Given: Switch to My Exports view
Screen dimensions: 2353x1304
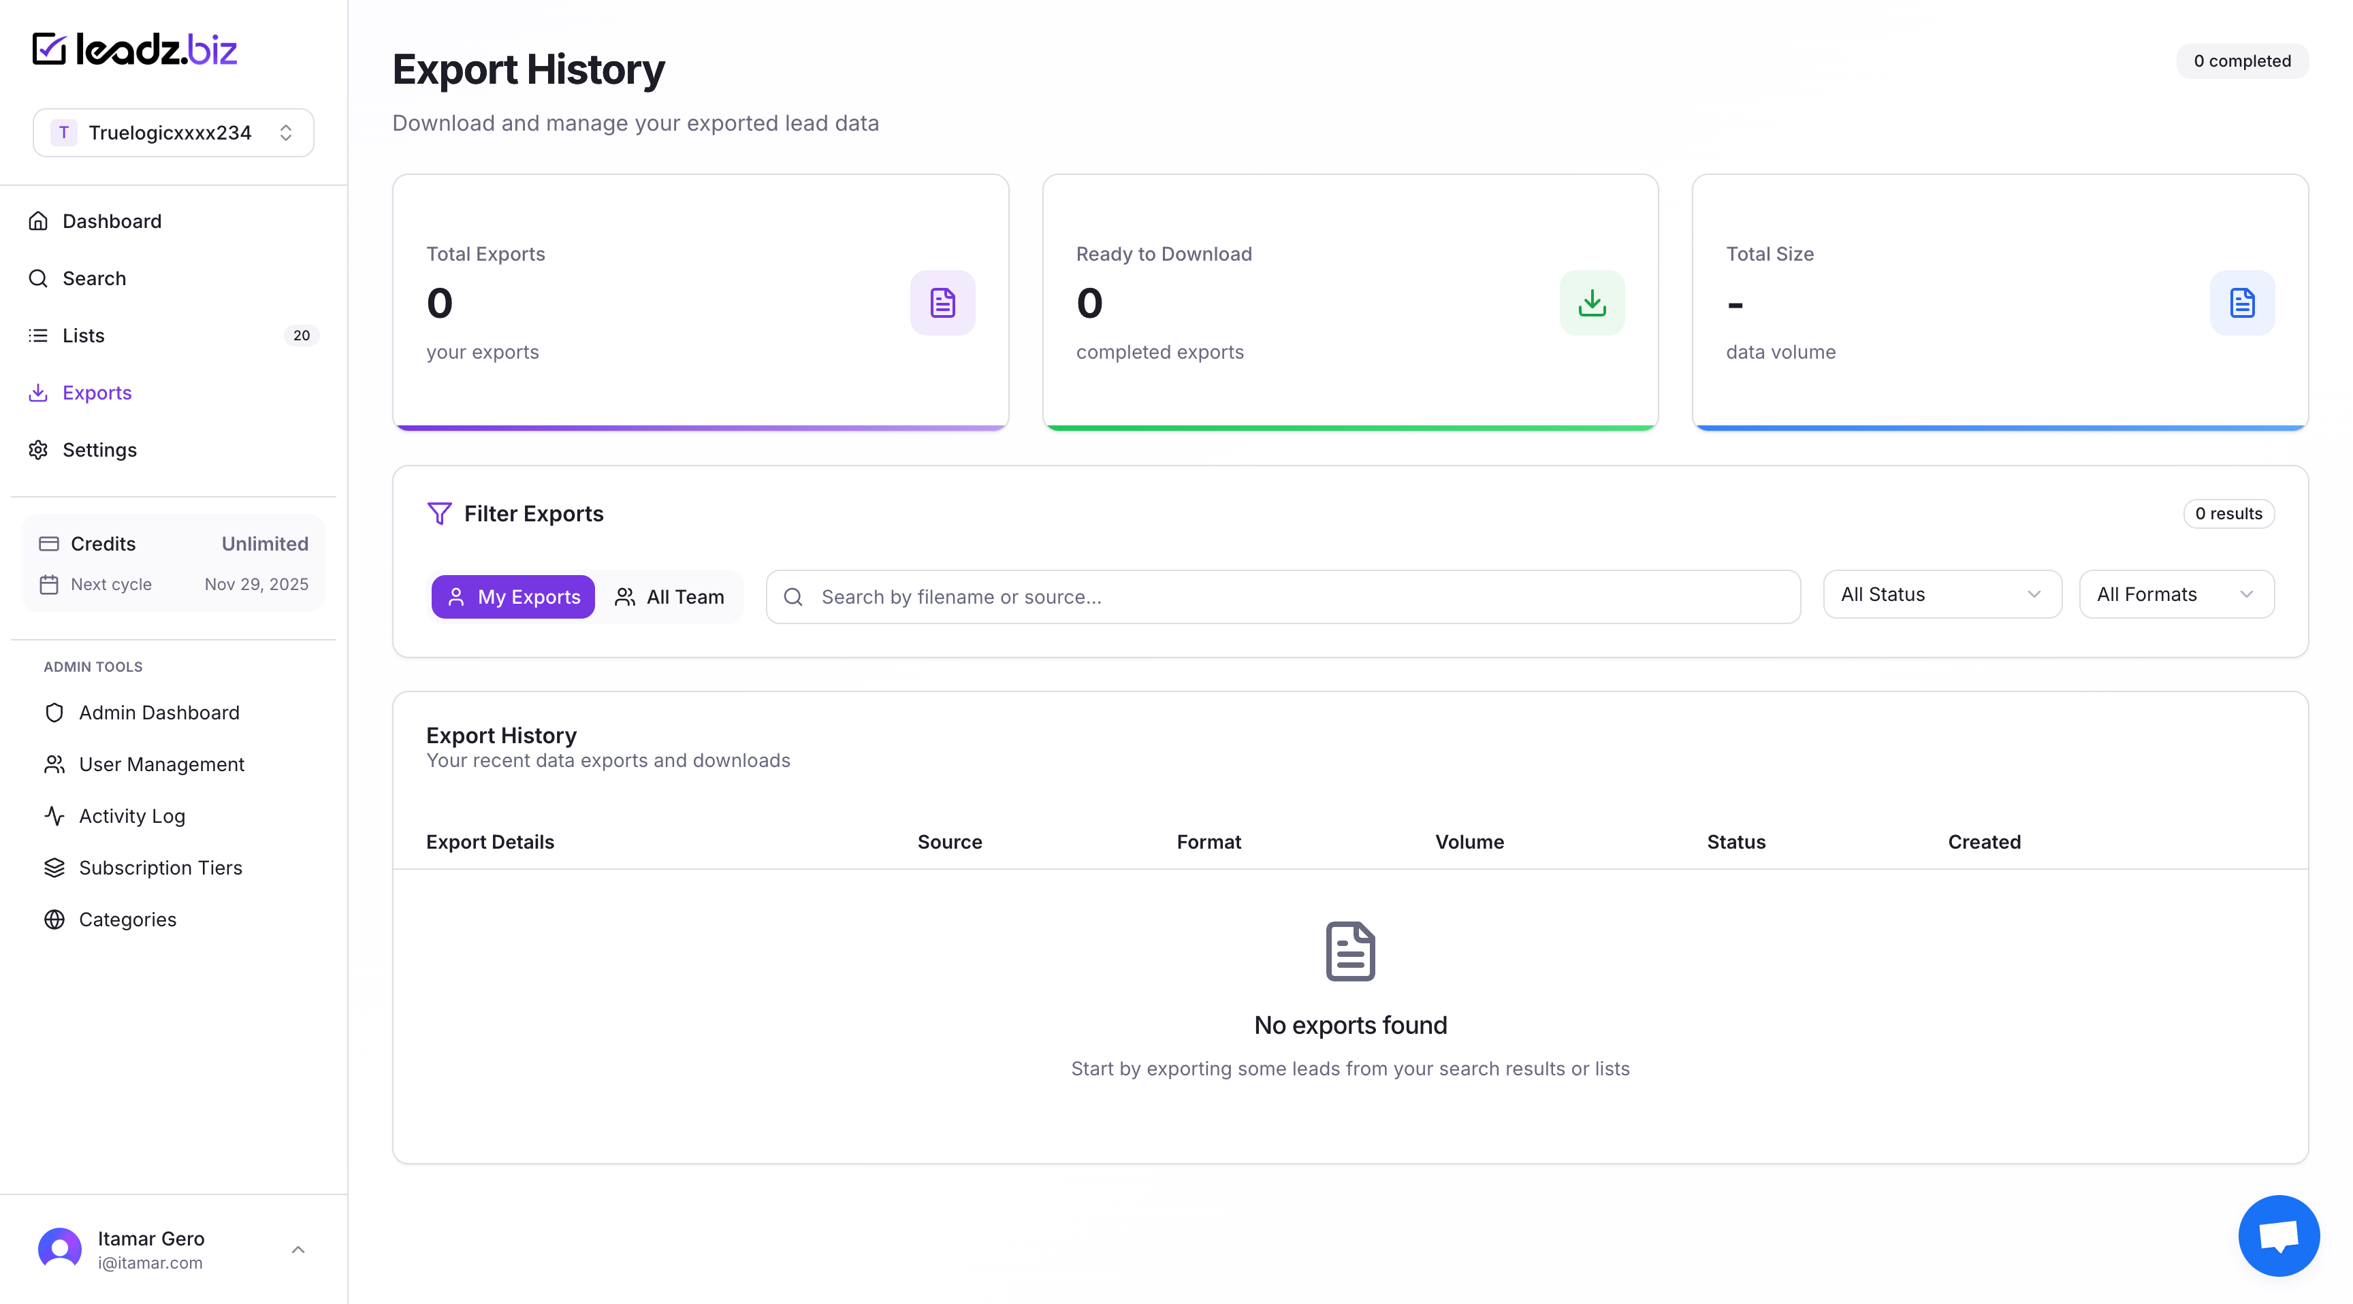Looking at the screenshot, I should click(513, 596).
